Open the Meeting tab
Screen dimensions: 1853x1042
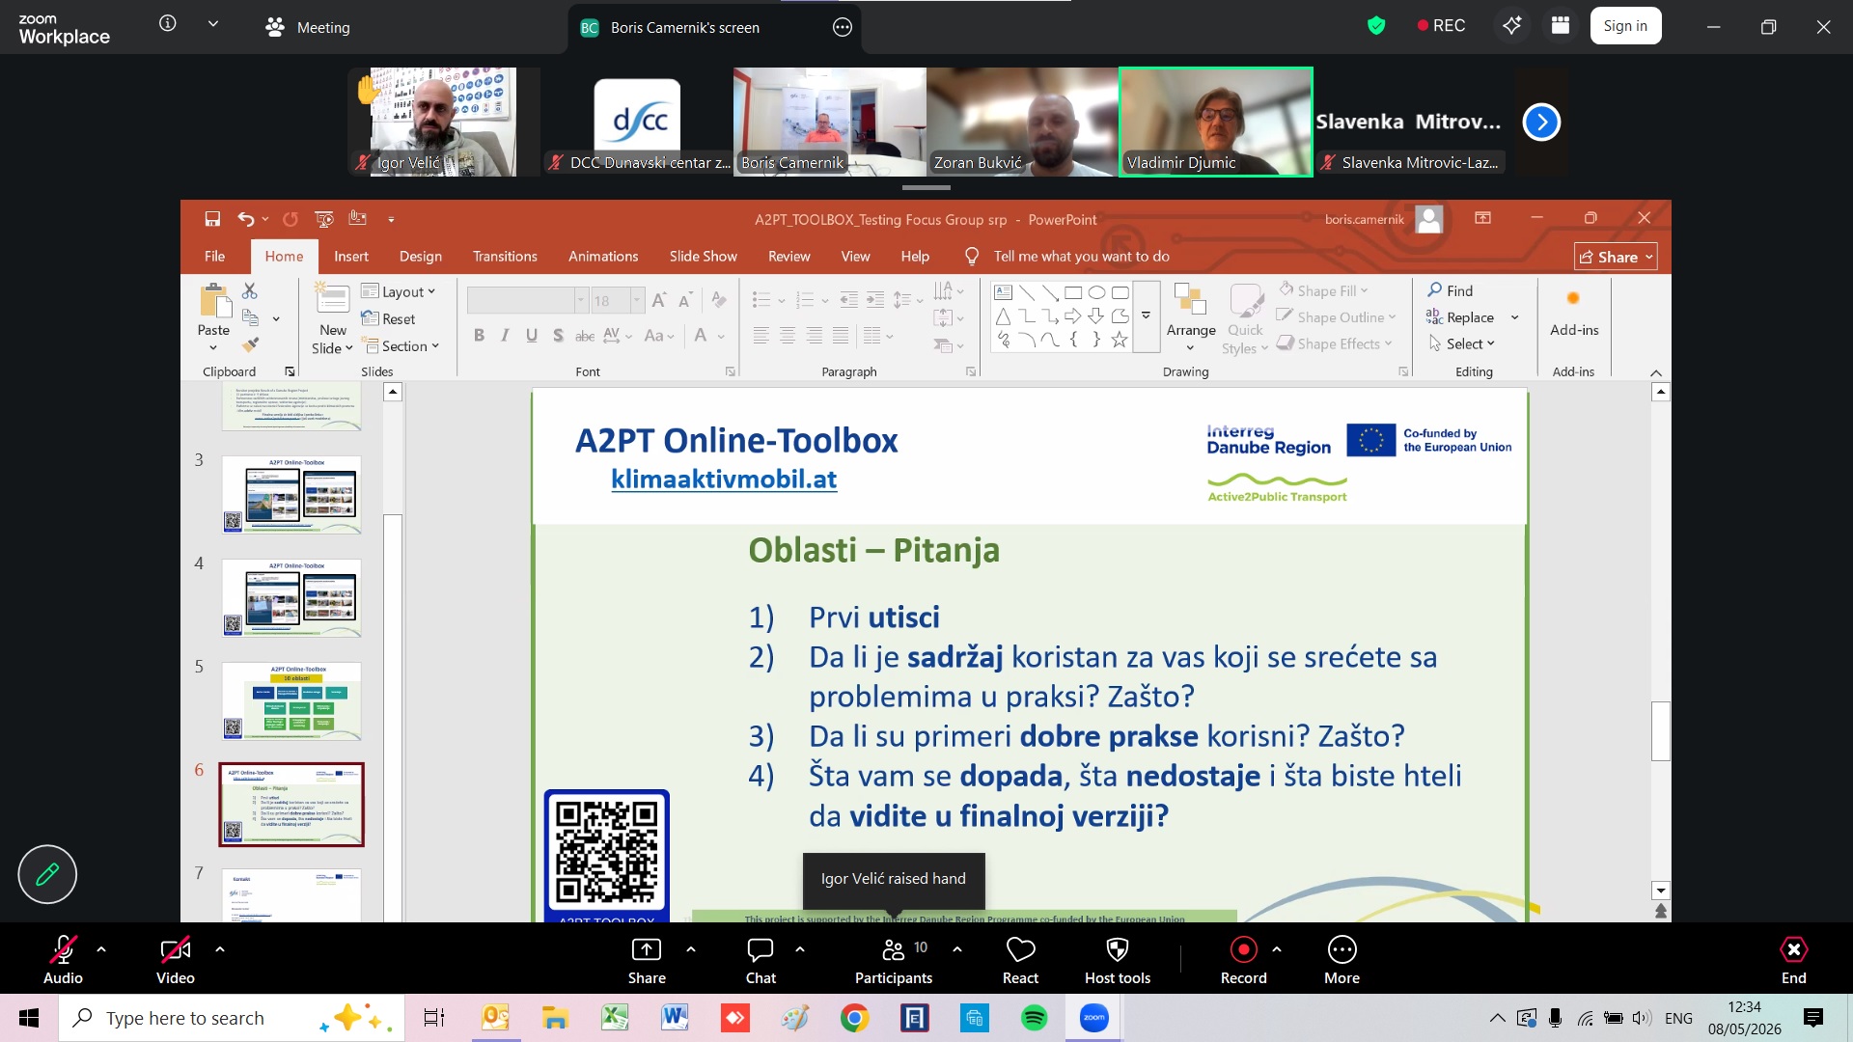pos(308,27)
